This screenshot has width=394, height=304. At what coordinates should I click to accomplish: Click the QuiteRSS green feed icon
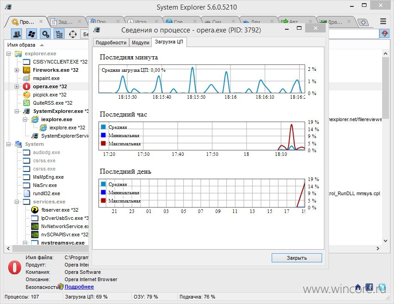(27, 103)
